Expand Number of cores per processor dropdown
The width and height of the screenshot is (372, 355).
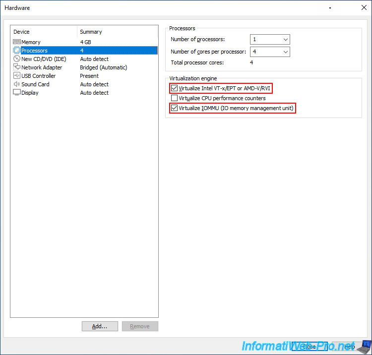click(x=270, y=52)
